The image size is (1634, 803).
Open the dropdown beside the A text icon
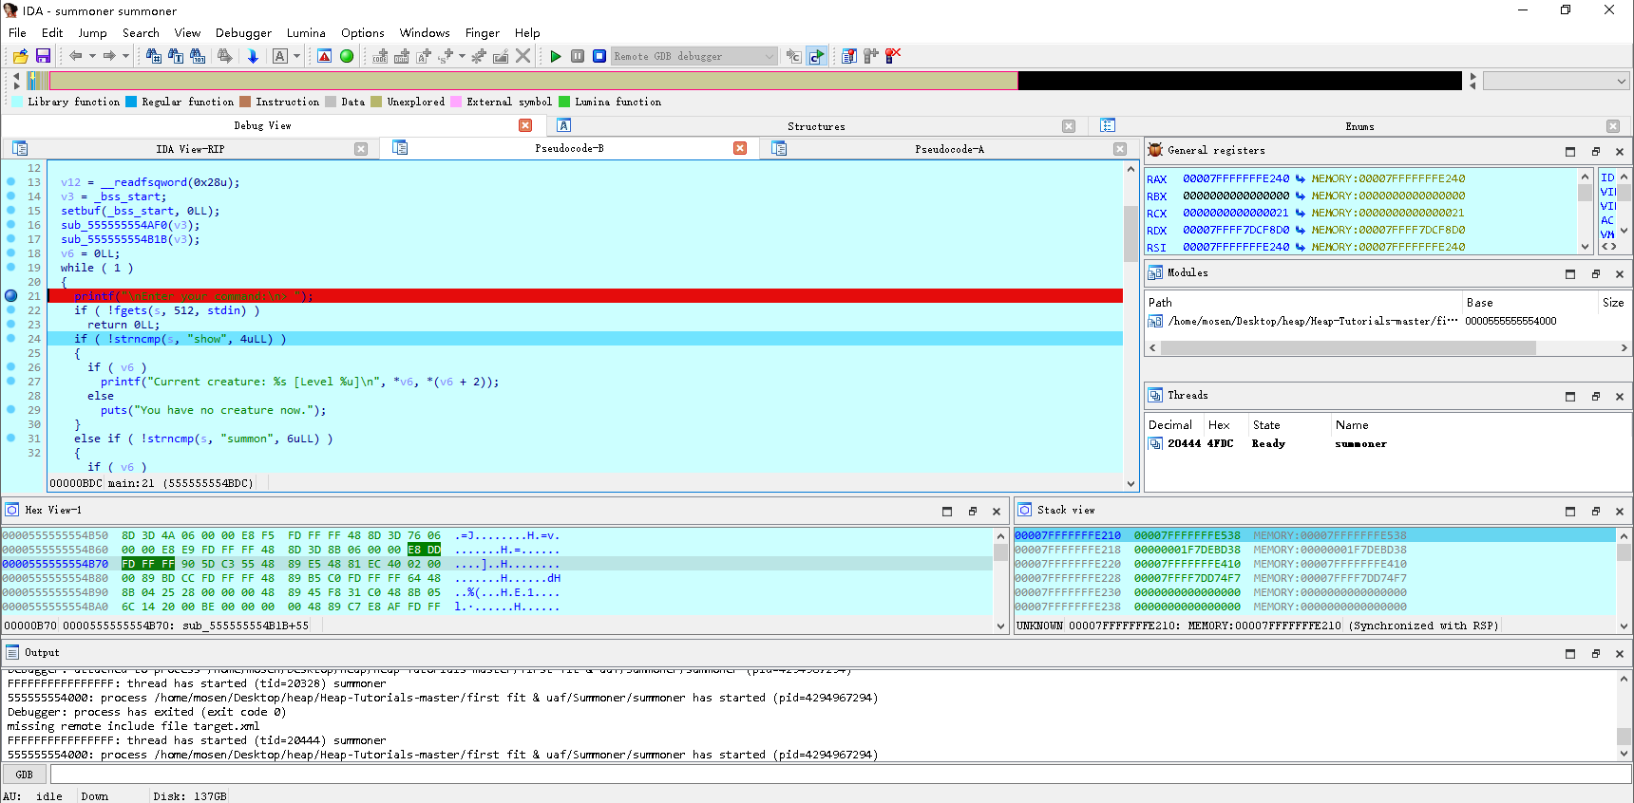[x=296, y=56]
